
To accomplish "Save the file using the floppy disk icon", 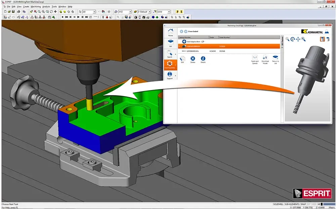I will pyautogui.click(x=13, y=11).
